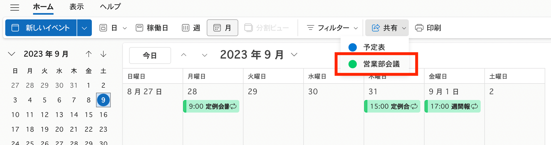Click the 今日 button

click(150, 55)
